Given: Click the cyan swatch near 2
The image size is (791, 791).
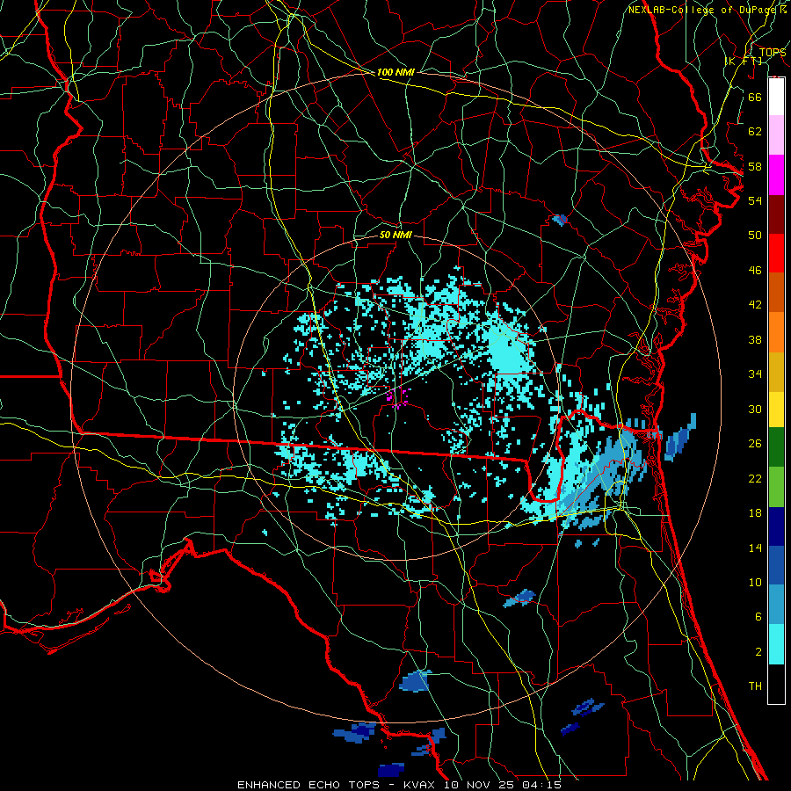Looking at the screenshot, I should click(776, 644).
